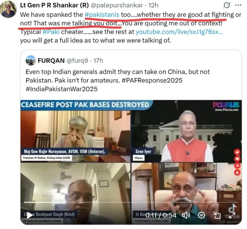
Task: Click the PGurus logo in the video
Action: pos(226,106)
